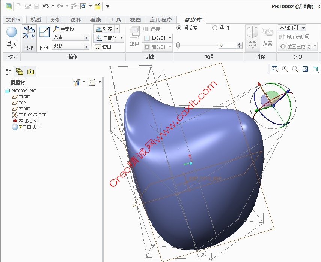Open the display style cube icon

[x=315, y=69]
